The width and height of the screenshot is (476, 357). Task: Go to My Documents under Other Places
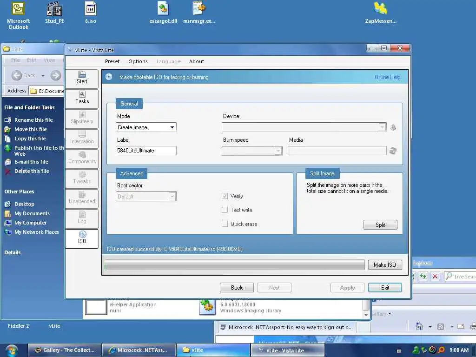point(32,213)
